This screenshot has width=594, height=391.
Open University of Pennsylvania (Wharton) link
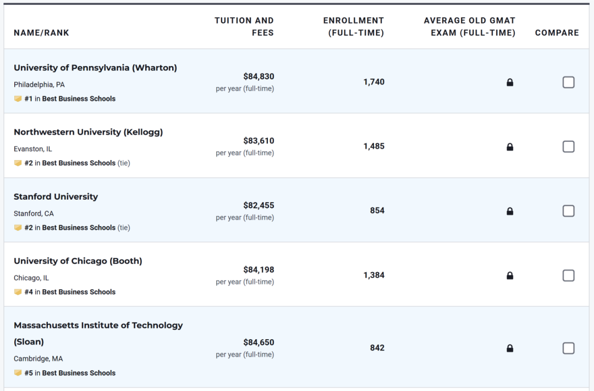coord(95,68)
